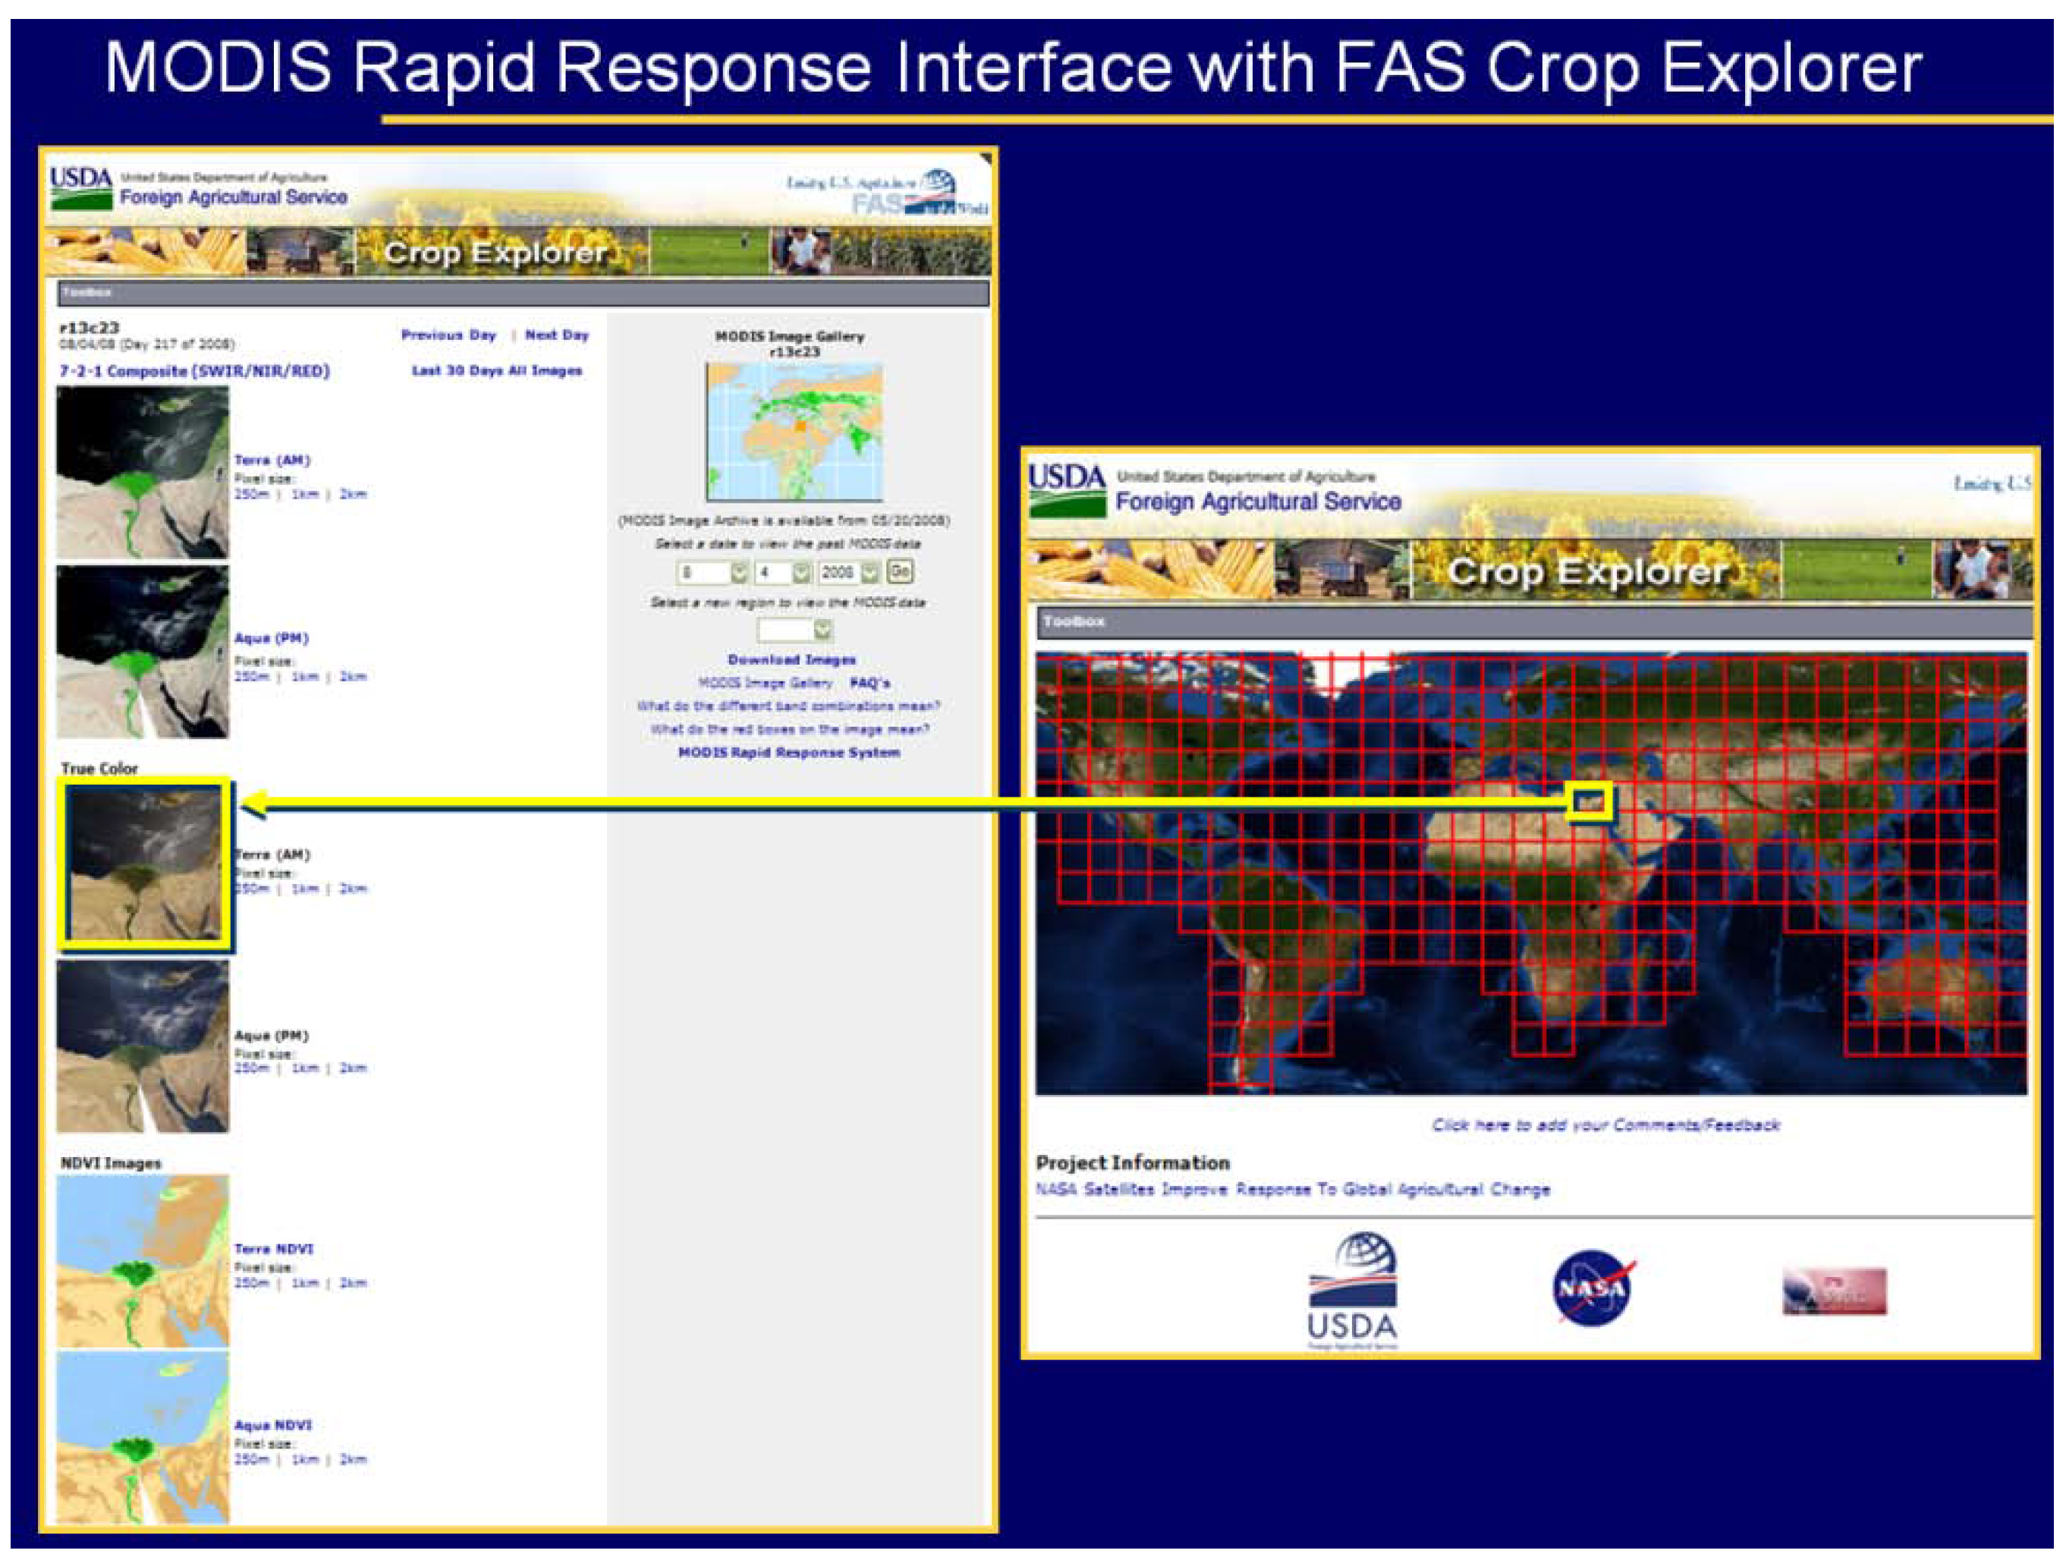Select 2km under Aqua NDVI

[353, 1459]
